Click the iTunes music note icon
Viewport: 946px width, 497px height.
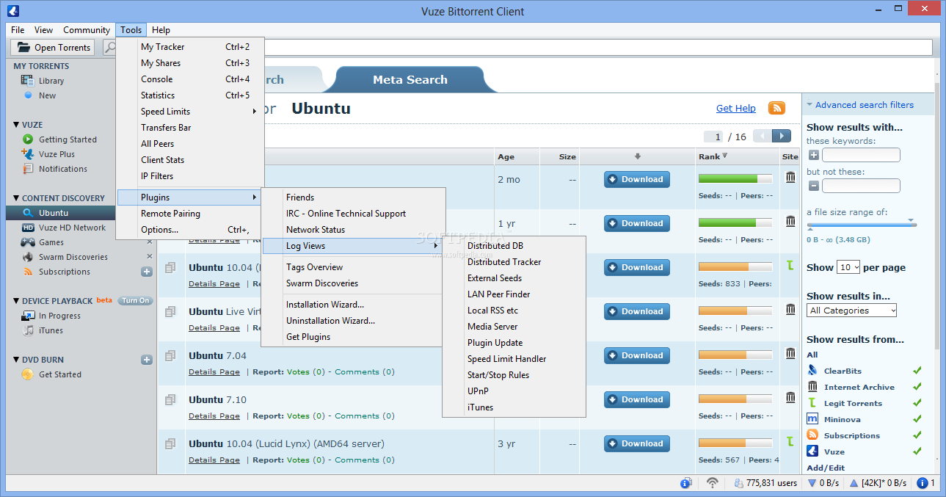[x=28, y=330]
